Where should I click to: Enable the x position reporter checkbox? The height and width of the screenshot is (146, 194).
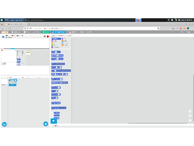click(x=52, y=113)
